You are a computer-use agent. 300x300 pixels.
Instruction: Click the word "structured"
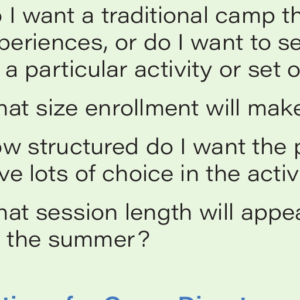83,146
